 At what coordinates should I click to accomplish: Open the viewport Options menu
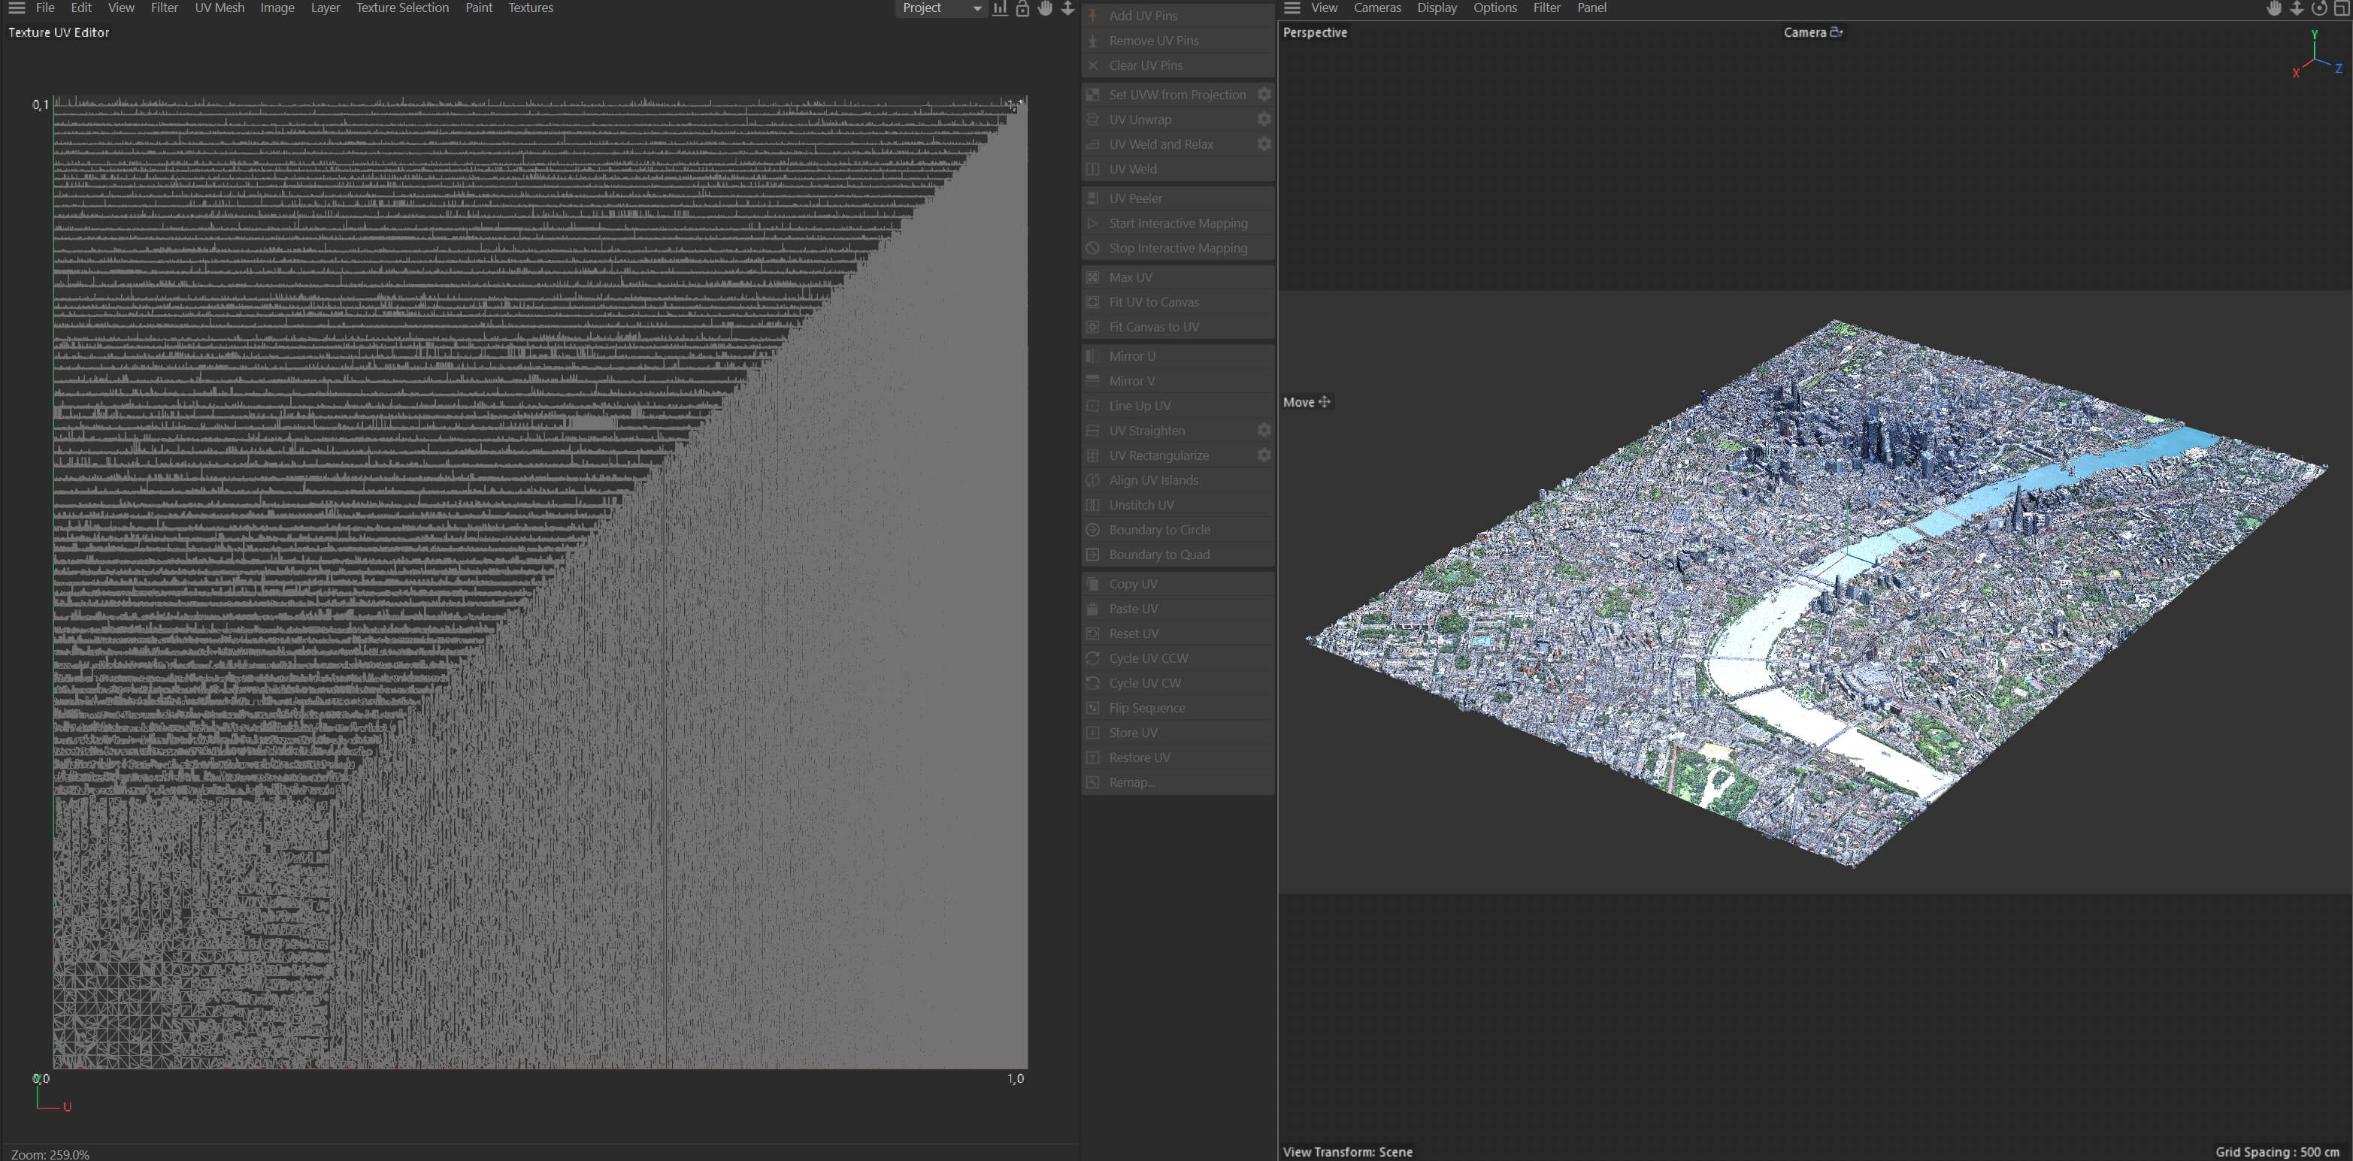pyautogui.click(x=1494, y=8)
